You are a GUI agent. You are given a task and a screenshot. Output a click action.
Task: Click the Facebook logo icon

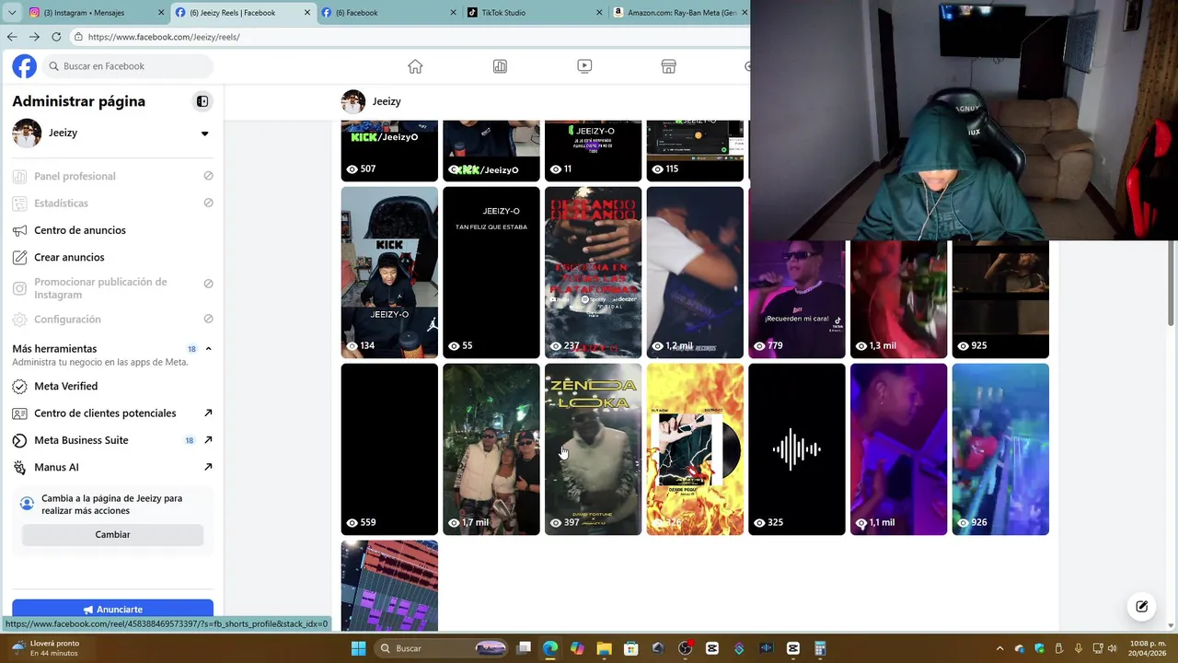(x=25, y=66)
